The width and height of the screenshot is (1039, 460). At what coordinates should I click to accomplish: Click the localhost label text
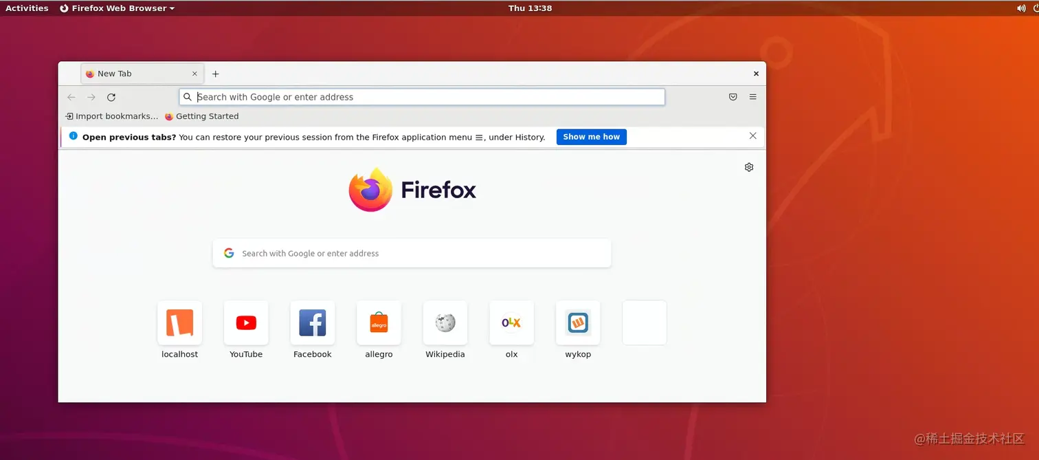click(179, 354)
